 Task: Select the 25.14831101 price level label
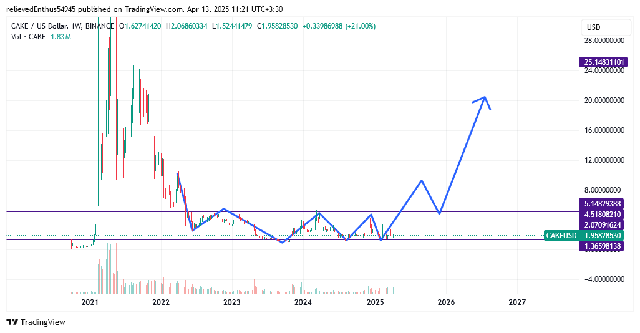603,62
